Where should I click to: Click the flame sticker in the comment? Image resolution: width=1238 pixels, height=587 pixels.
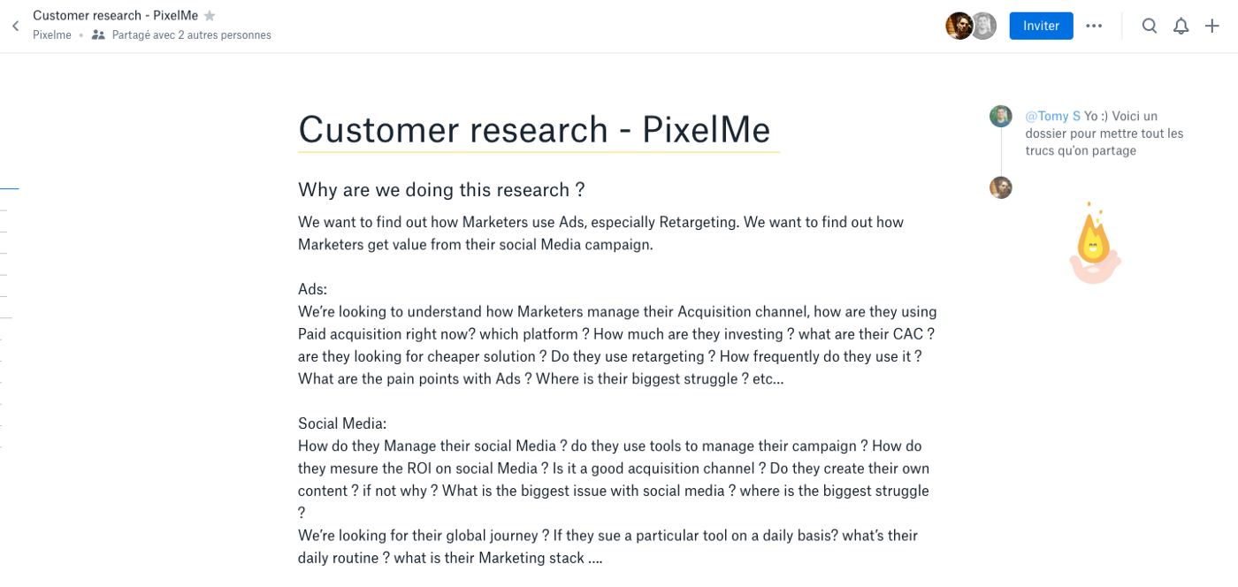tap(1095, 243)
